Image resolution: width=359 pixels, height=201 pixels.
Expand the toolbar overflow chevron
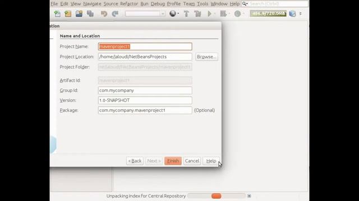[x=301, y=13]
